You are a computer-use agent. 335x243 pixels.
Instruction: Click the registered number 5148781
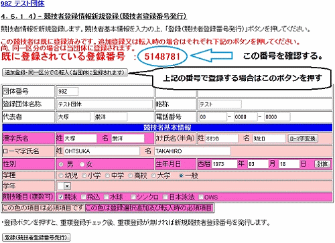(x=162, y=56)
